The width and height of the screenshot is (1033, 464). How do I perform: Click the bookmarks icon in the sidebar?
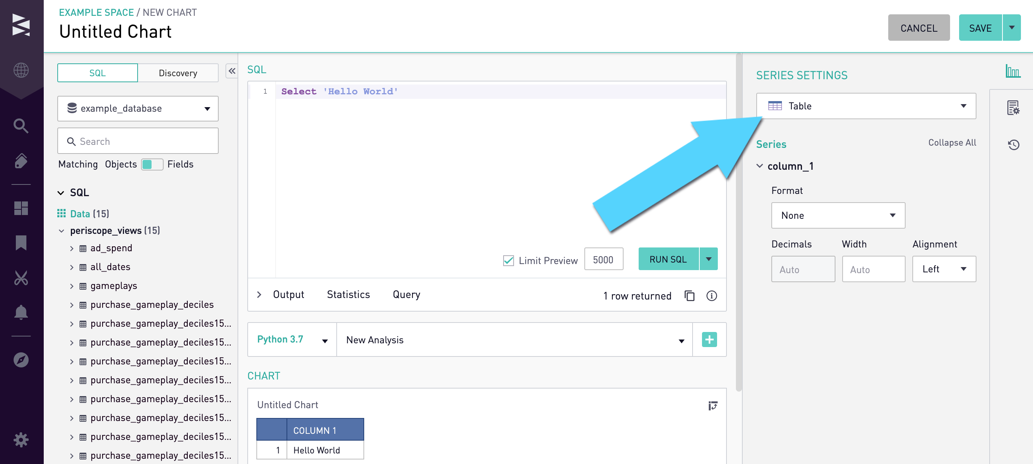[x=21, y=243]
